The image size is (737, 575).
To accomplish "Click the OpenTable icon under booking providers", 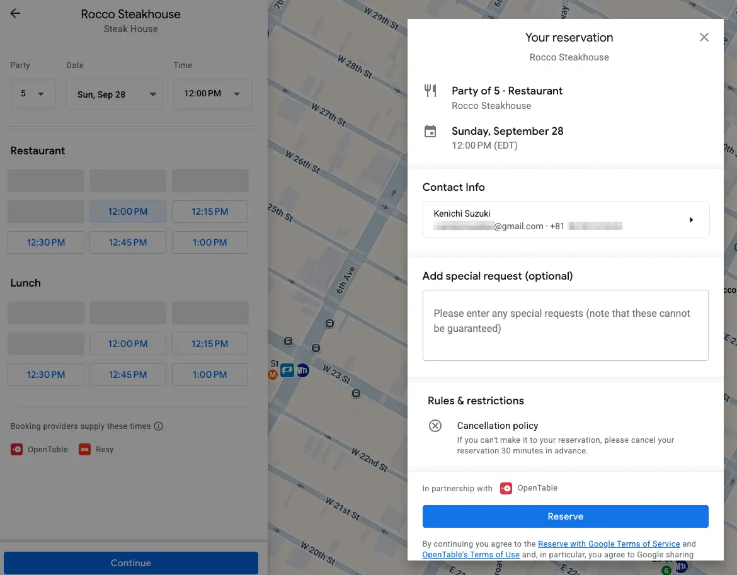I will coord(16,450).
